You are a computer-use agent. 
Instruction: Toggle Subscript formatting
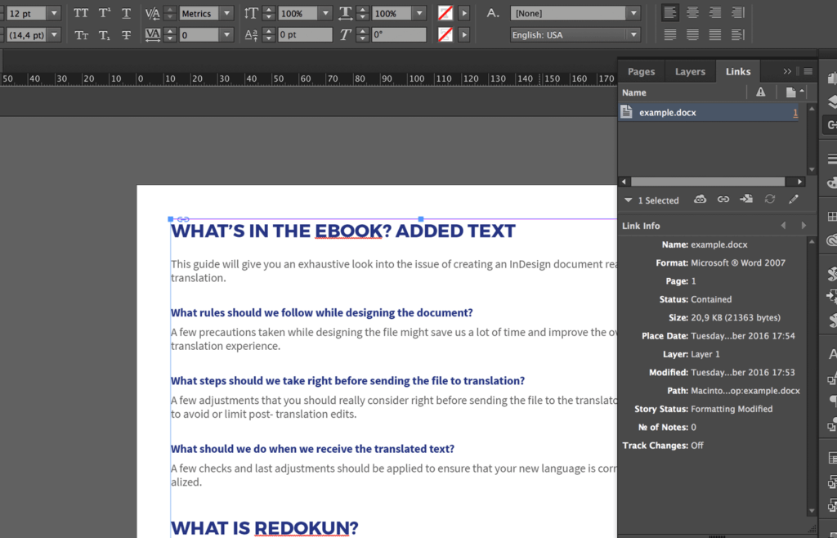(x=104, y=34)
